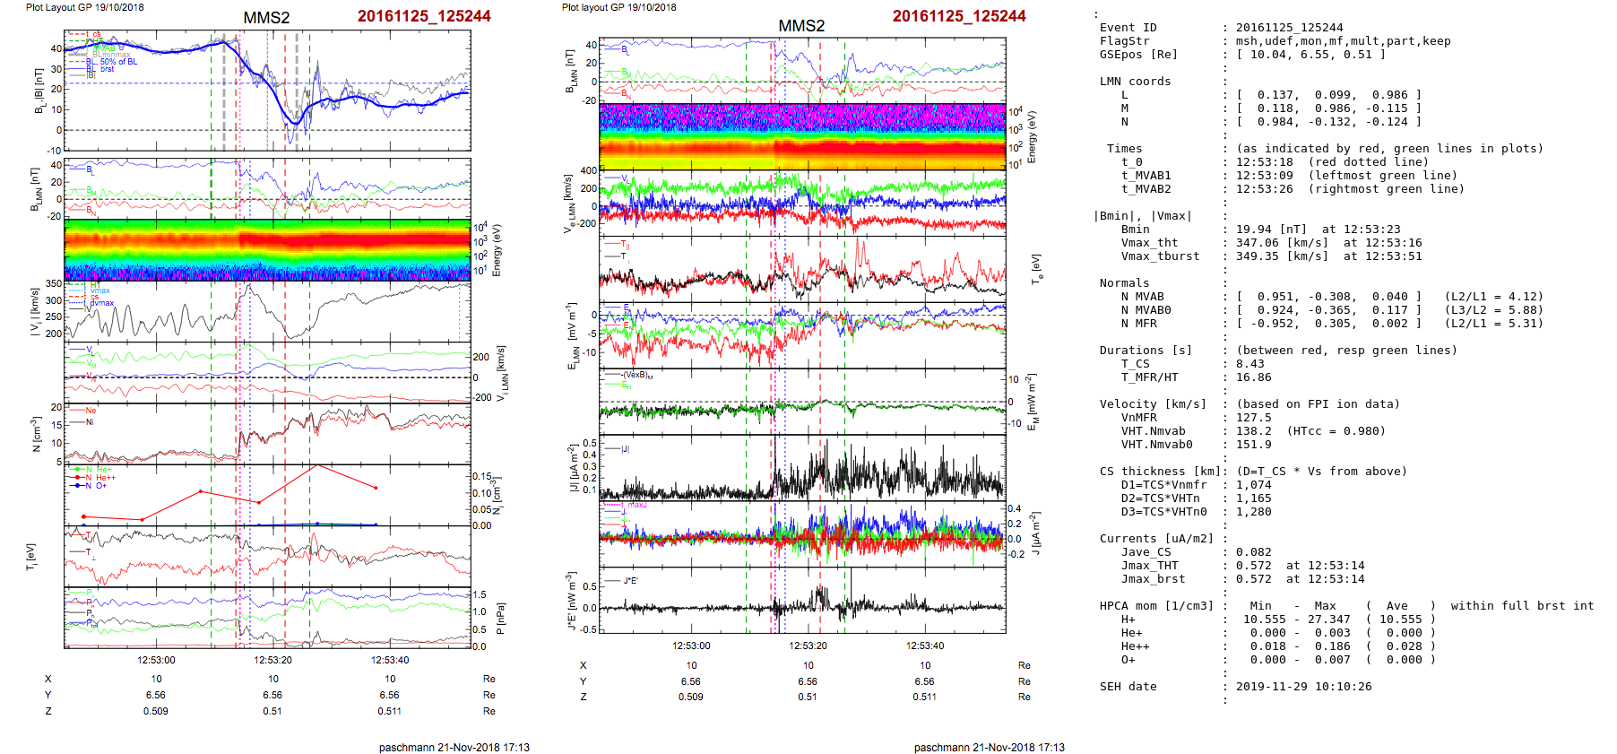
Task: Click the '(VexB)M' legend entry
Action: coord(637,375)
